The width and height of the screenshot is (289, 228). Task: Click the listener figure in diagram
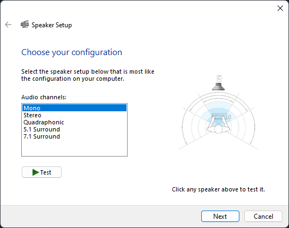pyautogui.click(x=219, y=125)
